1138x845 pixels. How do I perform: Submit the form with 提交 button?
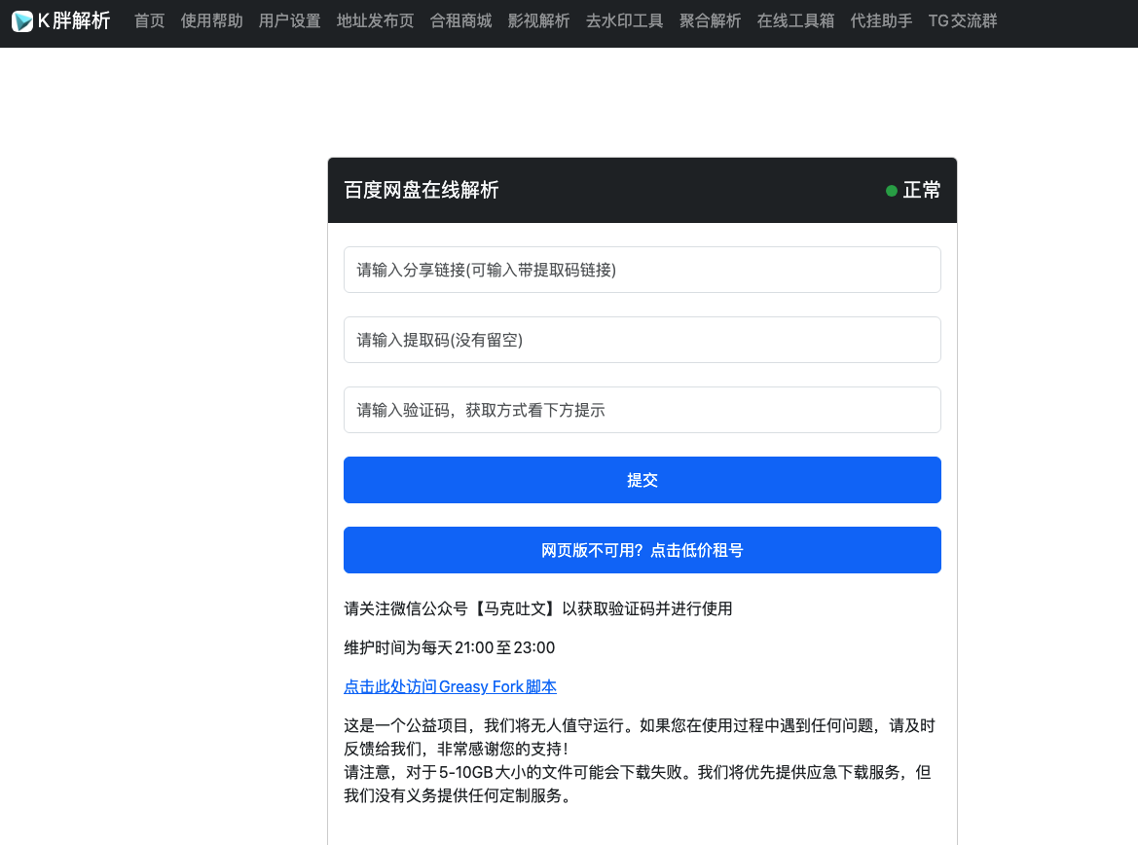click(x=642, y=480)
